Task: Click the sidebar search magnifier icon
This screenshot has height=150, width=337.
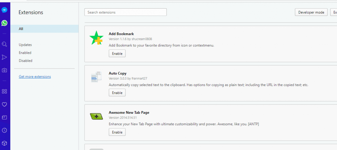Action: click(4, 44)
